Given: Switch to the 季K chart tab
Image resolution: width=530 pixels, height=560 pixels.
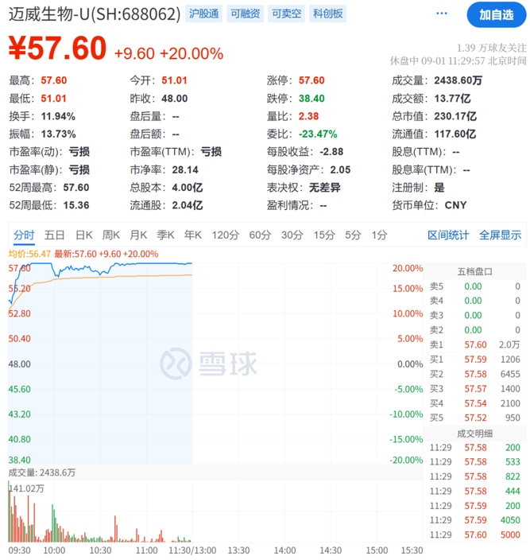Looking at the screenshot, I should tap(166, 235).
